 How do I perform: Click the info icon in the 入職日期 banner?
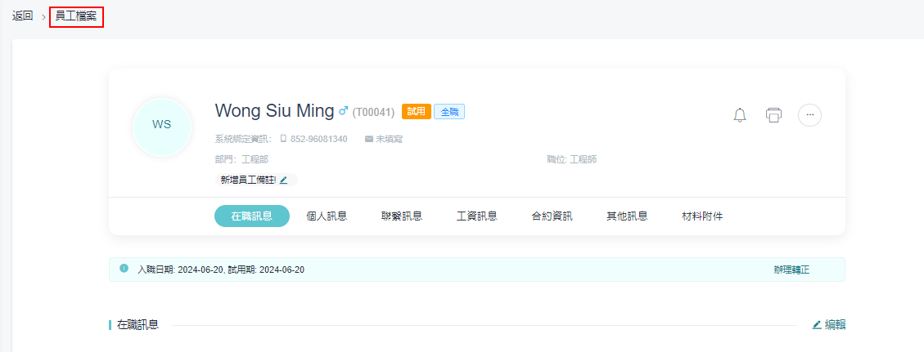(124, 269)
